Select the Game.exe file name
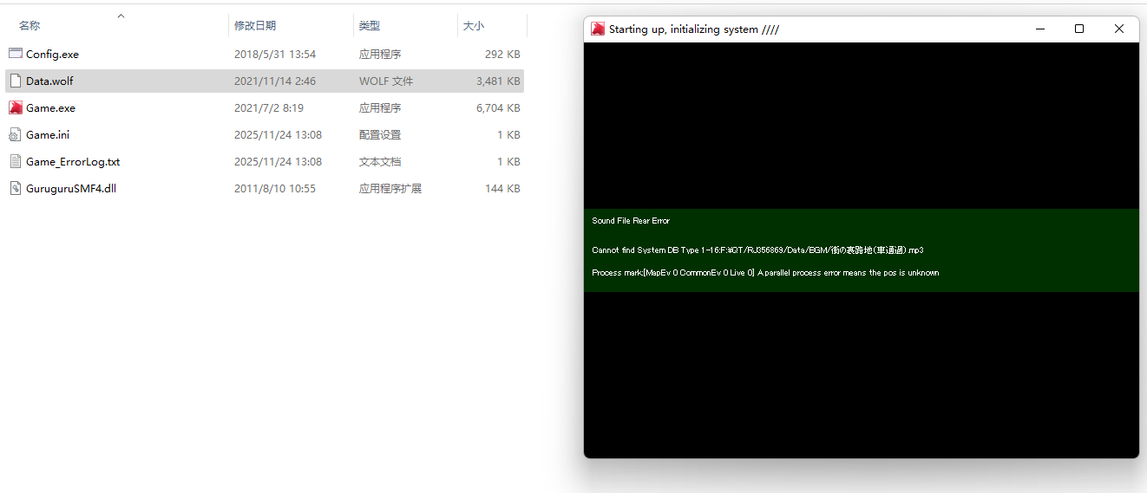The width and height of the screenshot is (1147, 493). point(50,108)
